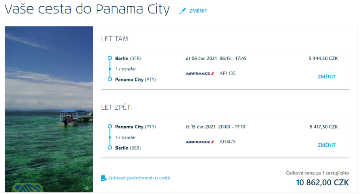The height and width of the screenshot is (194, 363).
Task: Click the return Panama City departure route circle
Action: (x=110, y=127)
